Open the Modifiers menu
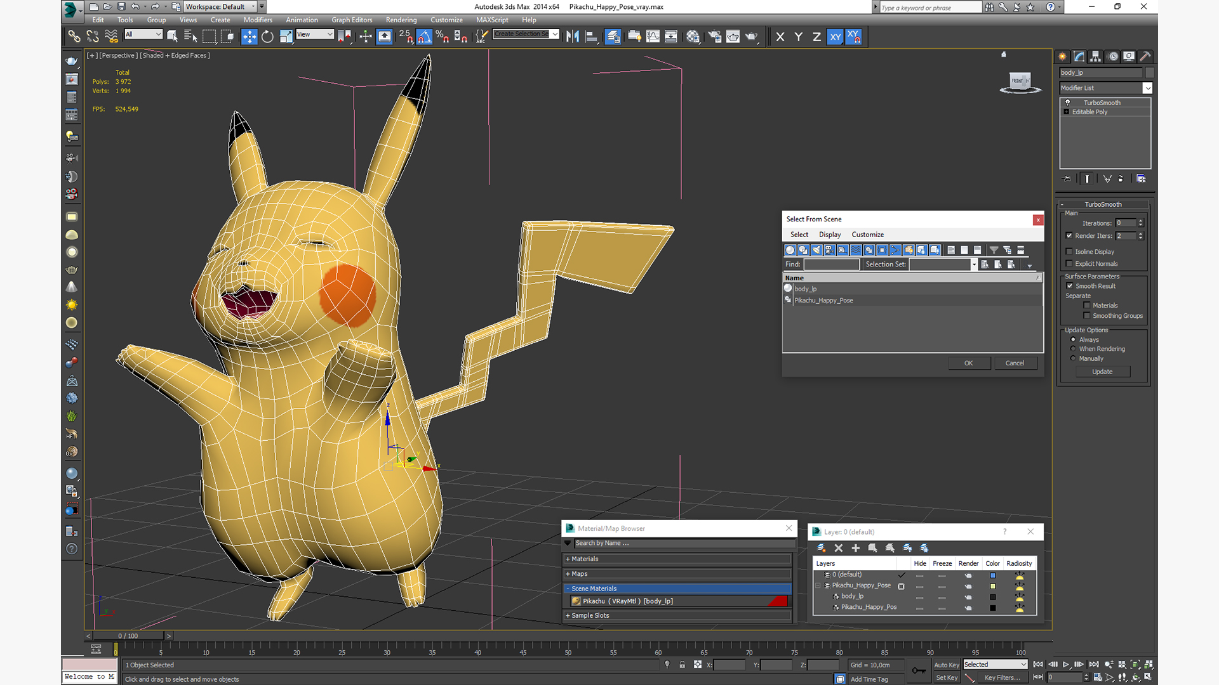Image resolution: width=1219 pixels, height=685 pixels. coord(258,20)
